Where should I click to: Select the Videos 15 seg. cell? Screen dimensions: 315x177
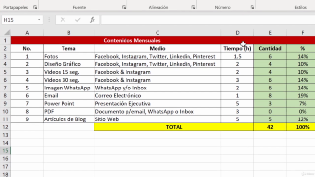(x=69, y=72)
